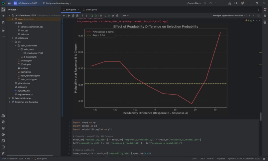Restart the Jupyter kernel
This screenshot has width=268, height=161.
pyautogui.click(x=105, y=16)
